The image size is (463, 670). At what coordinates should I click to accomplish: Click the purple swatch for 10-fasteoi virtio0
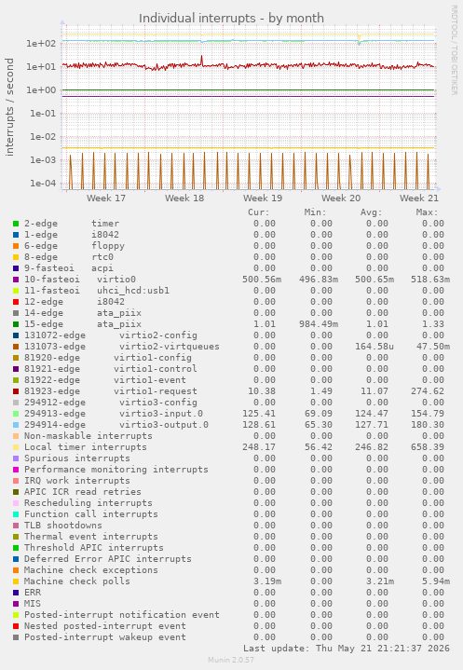coord(16,280)
